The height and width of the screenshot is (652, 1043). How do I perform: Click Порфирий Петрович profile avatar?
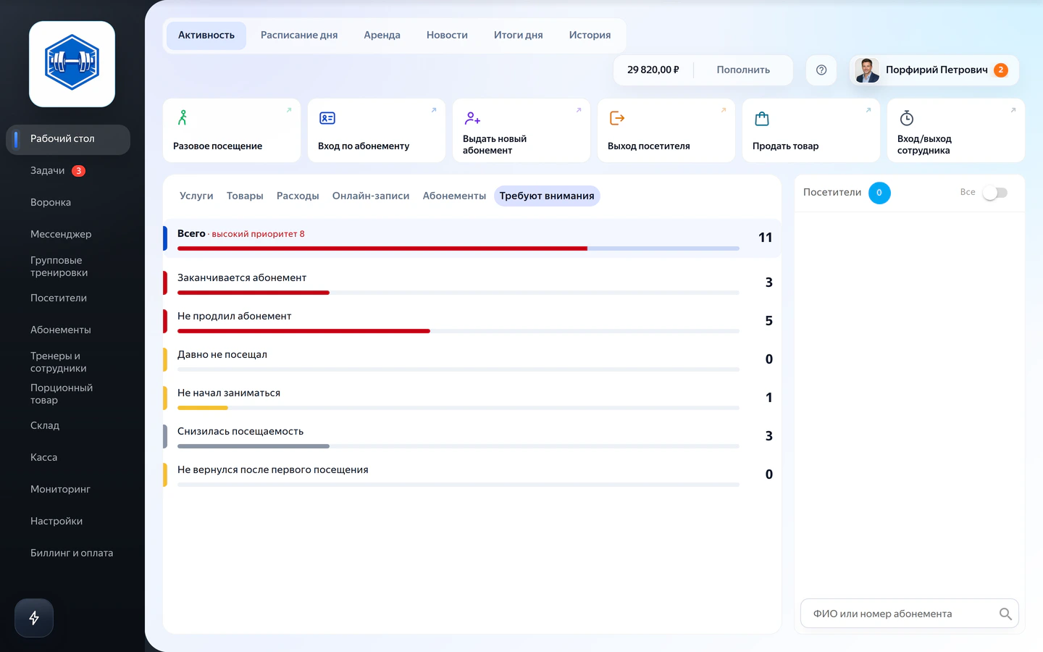(867, 70)
